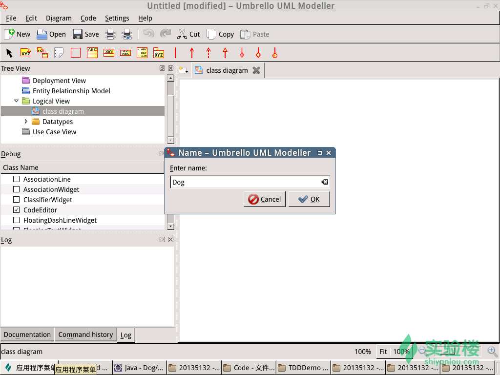500x375 pixels.
Task: Select the Datatype tool icon
Action: 125,53
